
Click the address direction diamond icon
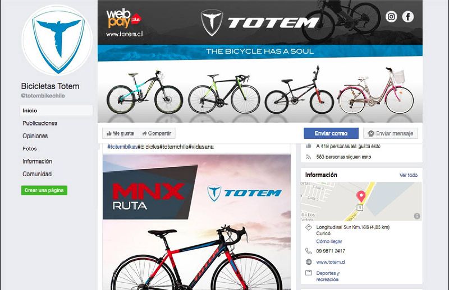(x=308, y=227)
